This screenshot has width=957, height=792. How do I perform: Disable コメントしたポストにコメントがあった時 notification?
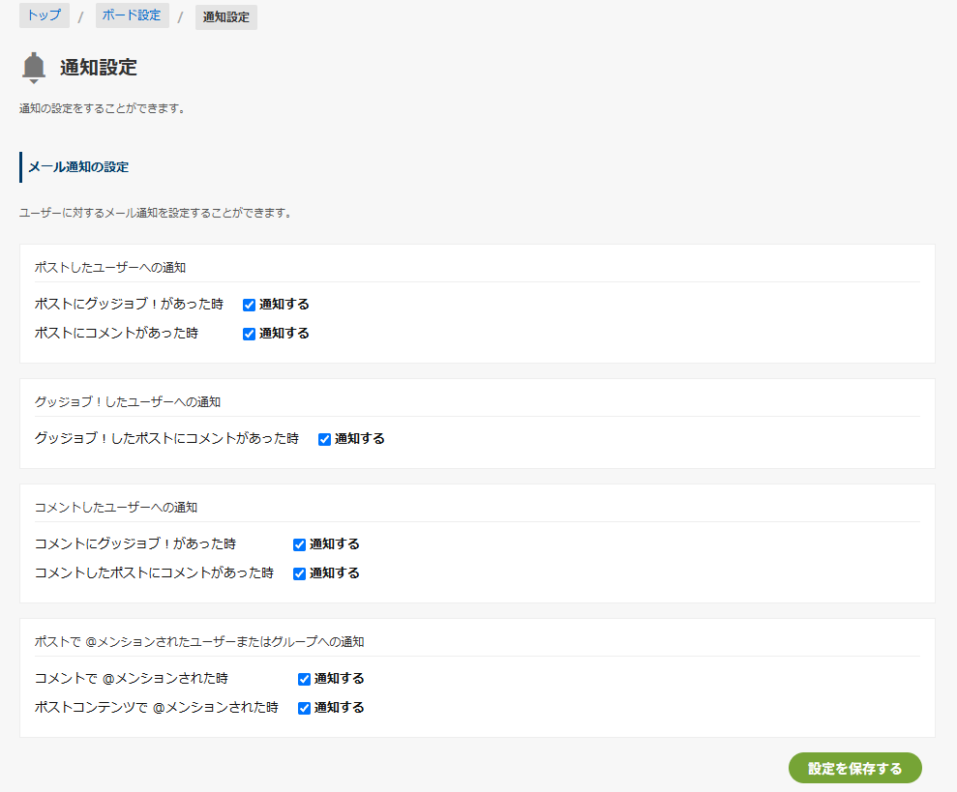[x=299, y=573]
